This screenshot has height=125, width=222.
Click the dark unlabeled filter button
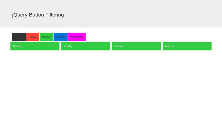[x=19, y=37]
